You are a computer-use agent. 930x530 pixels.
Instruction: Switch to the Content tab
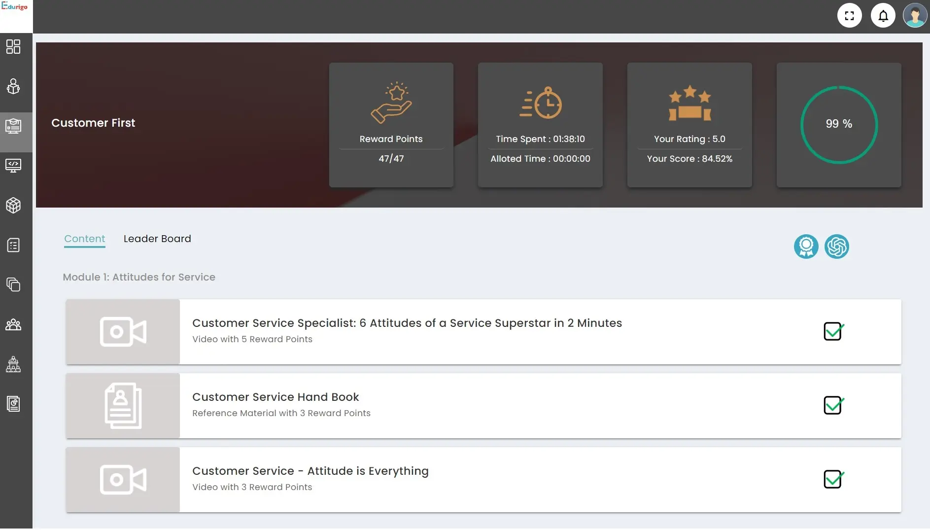click(x=85, y=239)
